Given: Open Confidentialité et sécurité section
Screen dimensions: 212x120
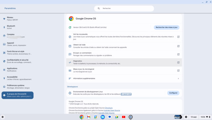Looking at the screenshot, I should point(18,61).
